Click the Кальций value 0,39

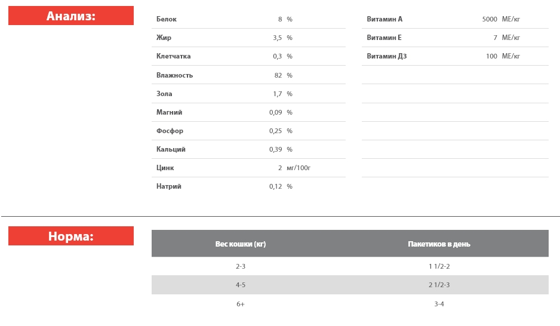click(275, 149)
